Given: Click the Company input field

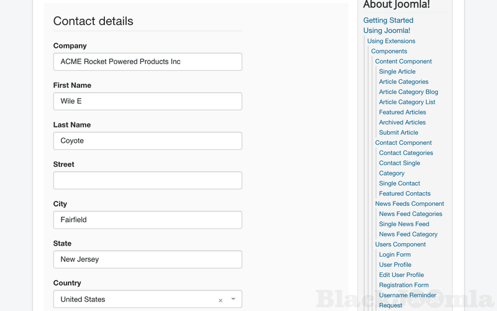Looking at the screenshot, I should coord(147,62).
